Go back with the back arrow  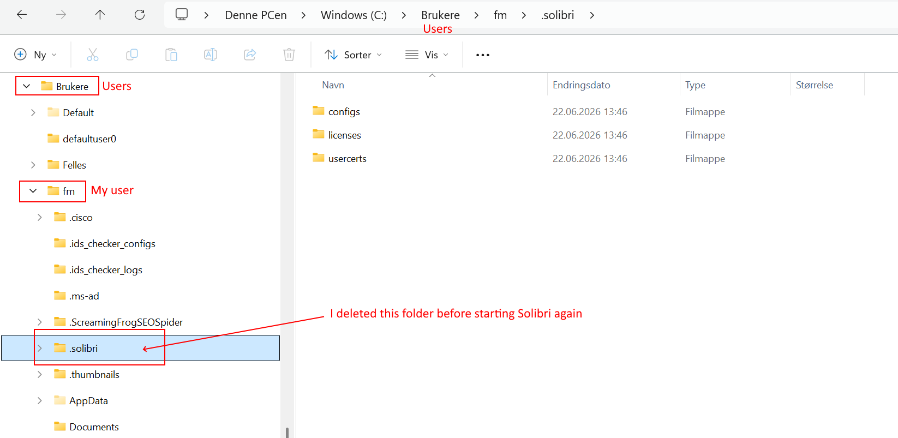(x=22, y=15)
